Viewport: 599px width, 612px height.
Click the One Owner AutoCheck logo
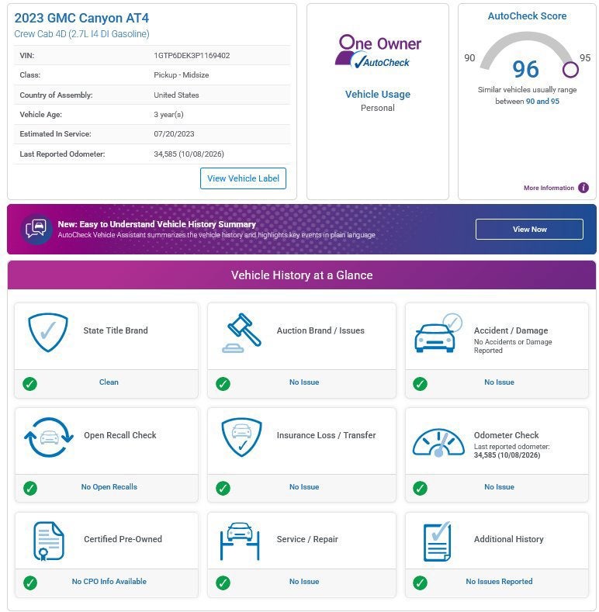click(x=378, y=52)
